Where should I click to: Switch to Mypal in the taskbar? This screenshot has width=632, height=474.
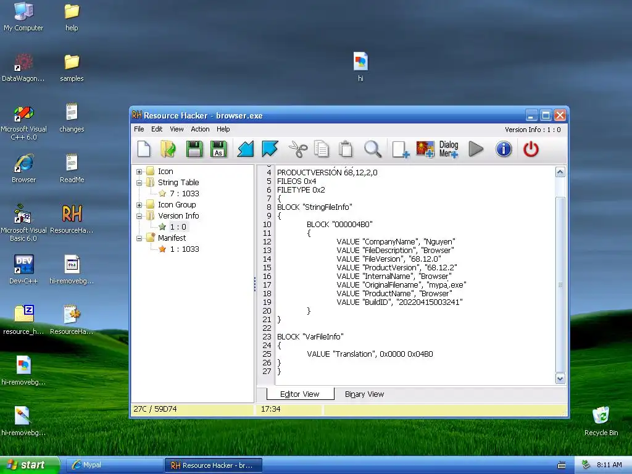(114, 465)
